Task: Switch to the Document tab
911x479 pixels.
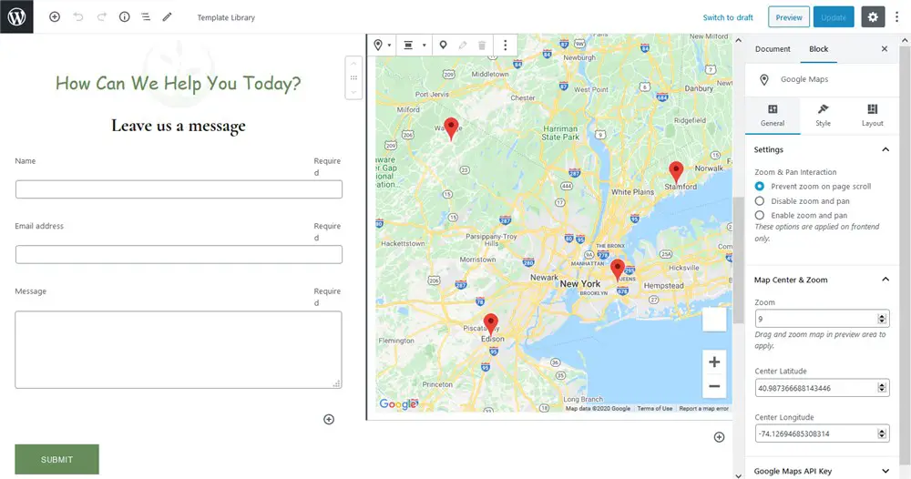Action: [x=773, y=49]
